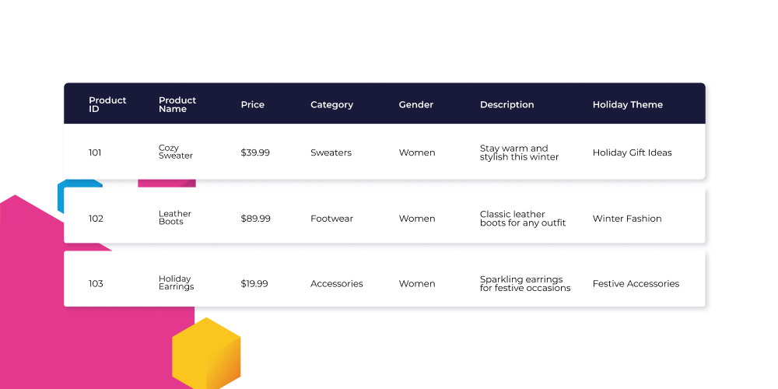The width and height of the screenshot is (778, 389).
Task: Click the Product ID column header
Action: pyautogui.click(x=107, y=105)
